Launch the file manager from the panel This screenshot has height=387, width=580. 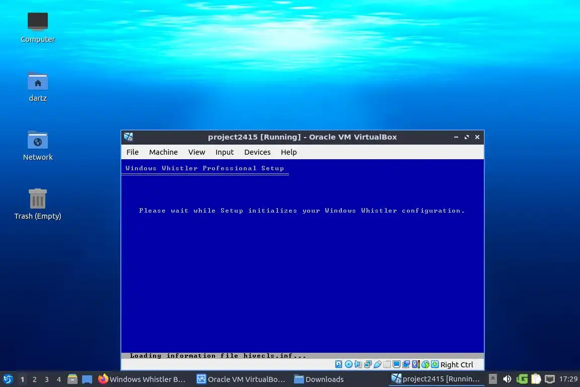72,379
